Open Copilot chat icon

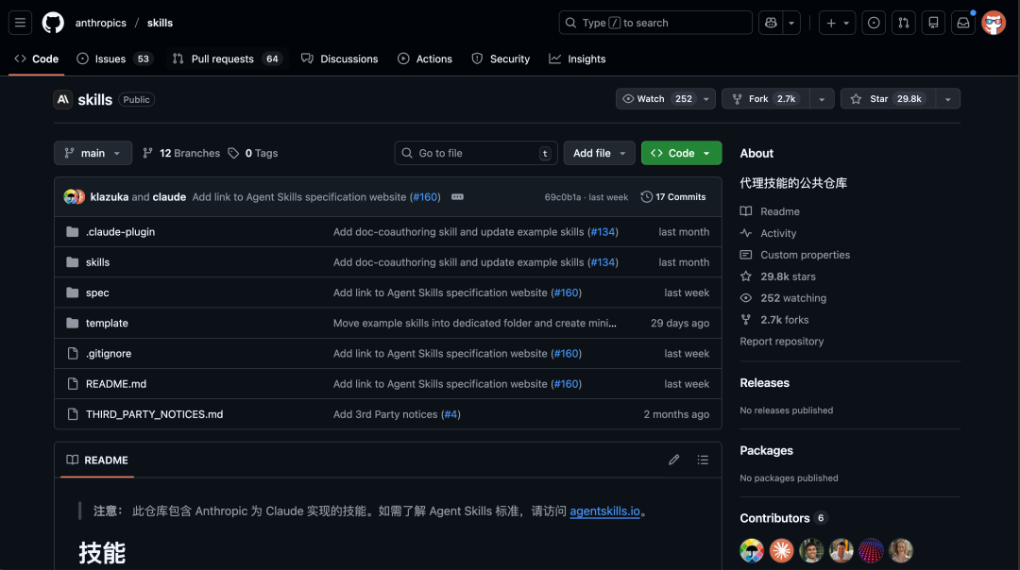coord(771,23)
